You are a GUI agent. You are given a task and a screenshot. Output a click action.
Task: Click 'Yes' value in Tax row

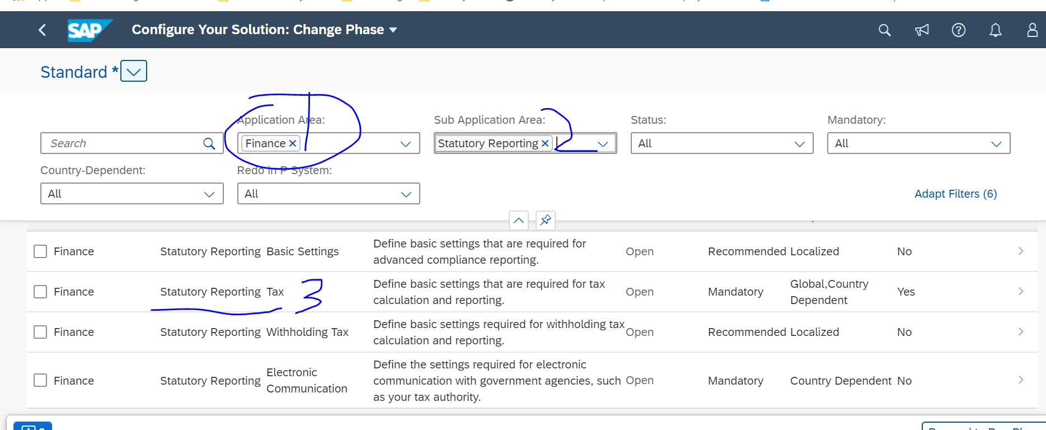click(906, 292)
